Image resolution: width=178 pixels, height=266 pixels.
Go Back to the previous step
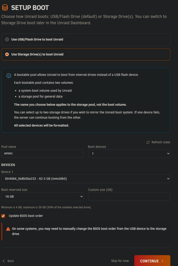8,261
